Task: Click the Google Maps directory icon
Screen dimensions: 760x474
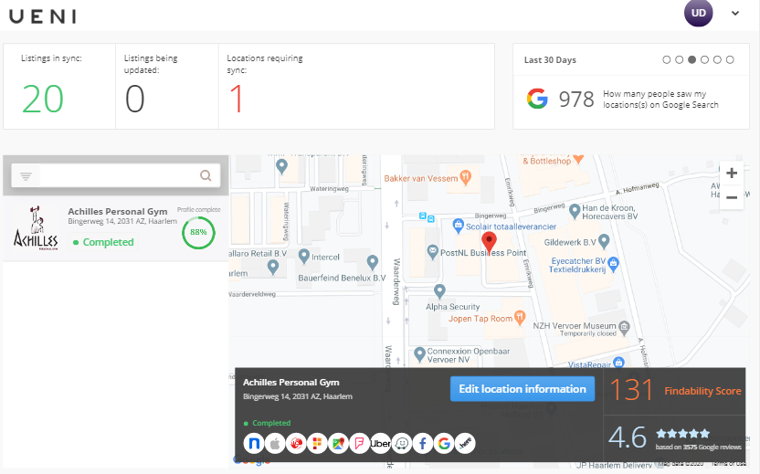Action: [338, 443]
